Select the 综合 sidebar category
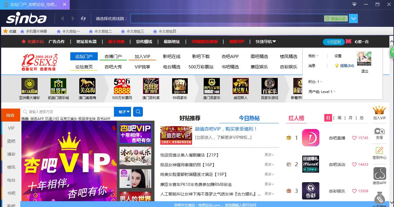The width and height of the screenshot is (394, 207). pos(11,115)
